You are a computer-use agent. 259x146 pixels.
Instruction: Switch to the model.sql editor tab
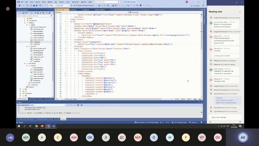pyautogui.click(x=73, y=10)
